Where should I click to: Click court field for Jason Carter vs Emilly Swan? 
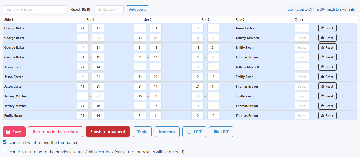302,77
